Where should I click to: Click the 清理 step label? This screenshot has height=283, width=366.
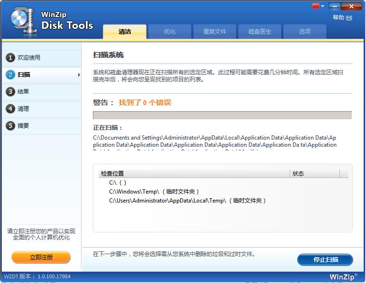pyautogui.click(x=23, y=109)
